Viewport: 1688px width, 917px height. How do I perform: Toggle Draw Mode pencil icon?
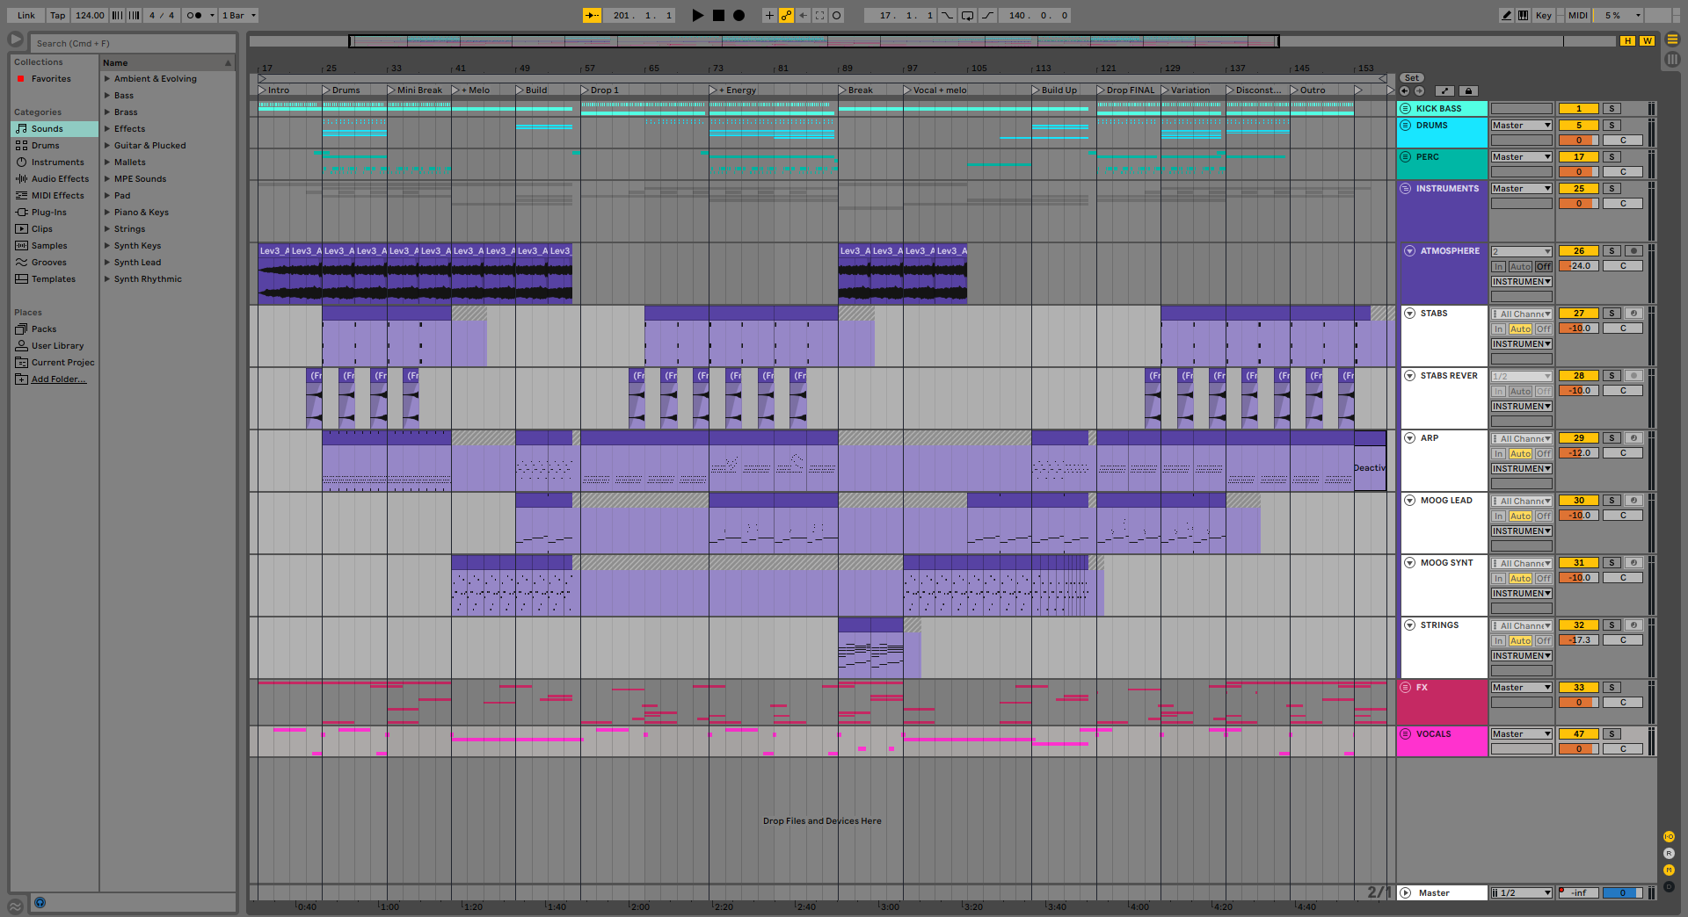tap(1507, 15)
